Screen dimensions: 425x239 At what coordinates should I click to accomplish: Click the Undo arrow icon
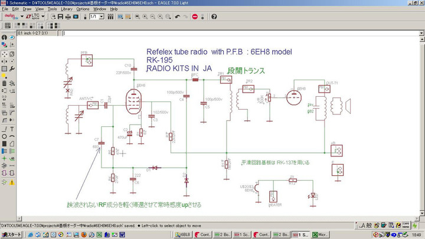pyautogui.click(x=178, y=17)
